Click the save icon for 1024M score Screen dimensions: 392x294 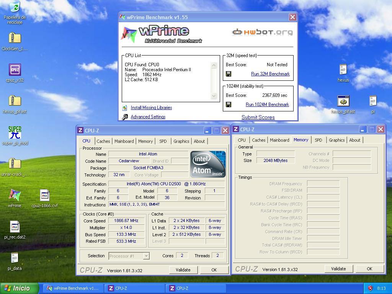pos(229,104)
